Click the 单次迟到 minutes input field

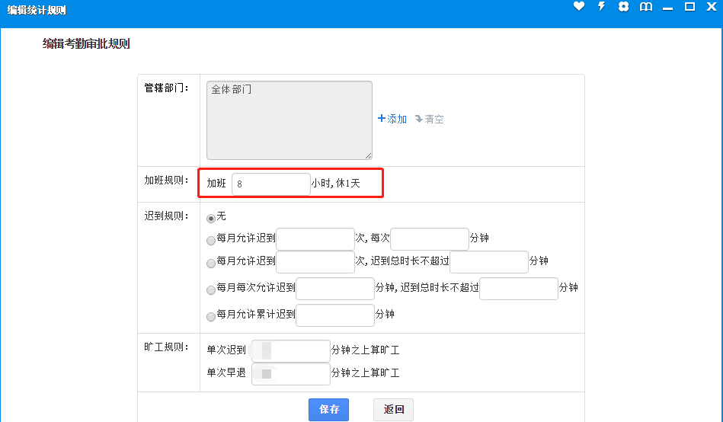(x=290, y=351)
